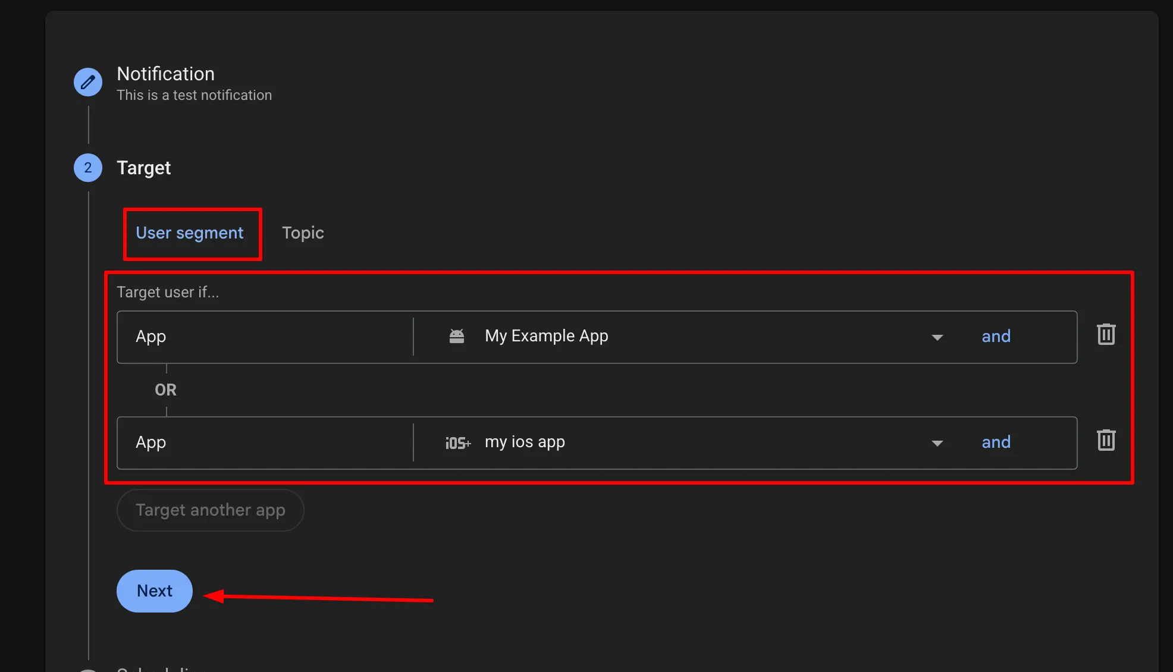
Task: Click 'and' after my ios app to add a condition
Action: [x=996, y=442]
